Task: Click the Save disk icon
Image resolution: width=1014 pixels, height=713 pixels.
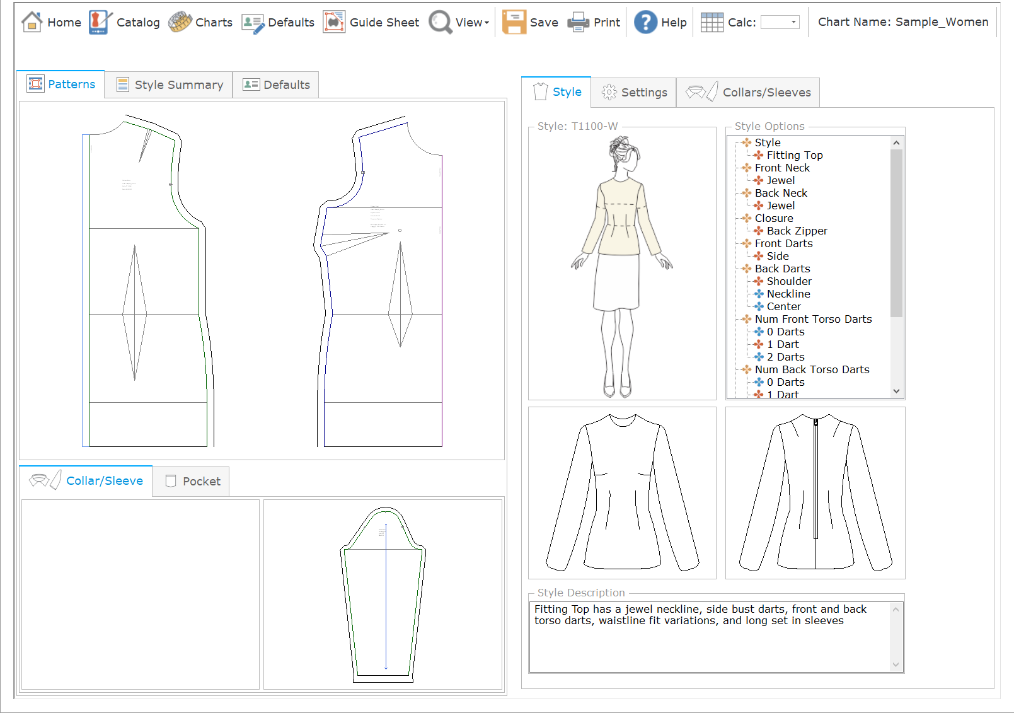Action: click(514, 22)
